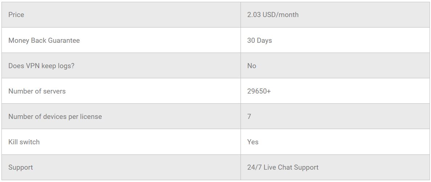
Task: Click the Kill switch label
Action: [x=24, y=142]
